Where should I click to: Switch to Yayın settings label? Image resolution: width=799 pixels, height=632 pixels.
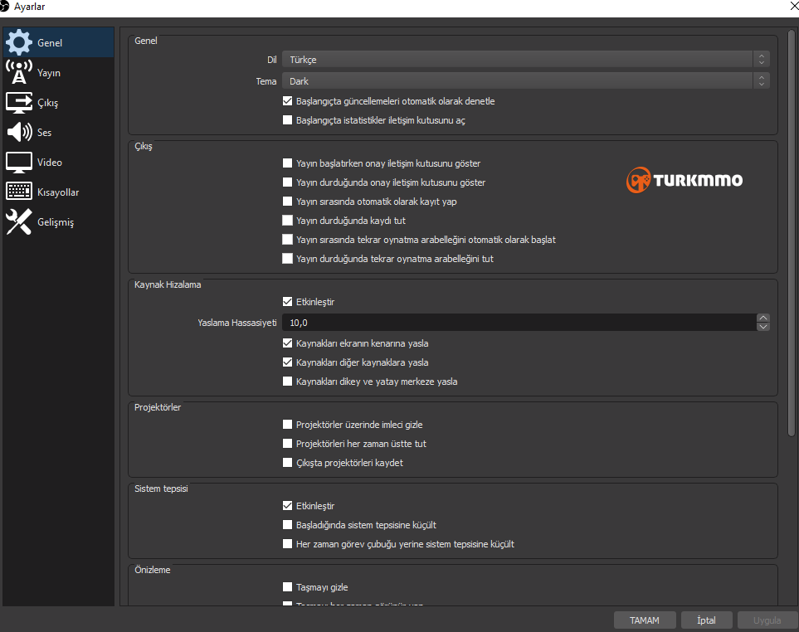point(49,73)
